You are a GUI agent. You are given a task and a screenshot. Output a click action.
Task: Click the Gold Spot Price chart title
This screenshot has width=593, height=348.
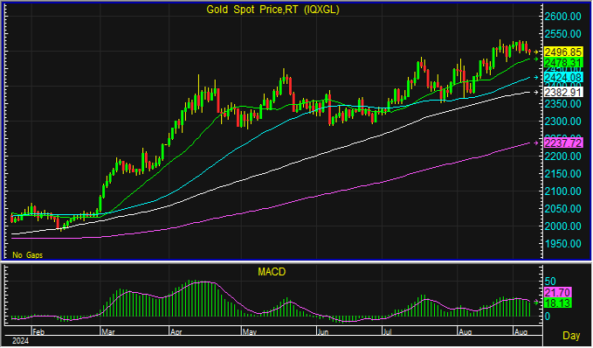[x=272, y=10]
